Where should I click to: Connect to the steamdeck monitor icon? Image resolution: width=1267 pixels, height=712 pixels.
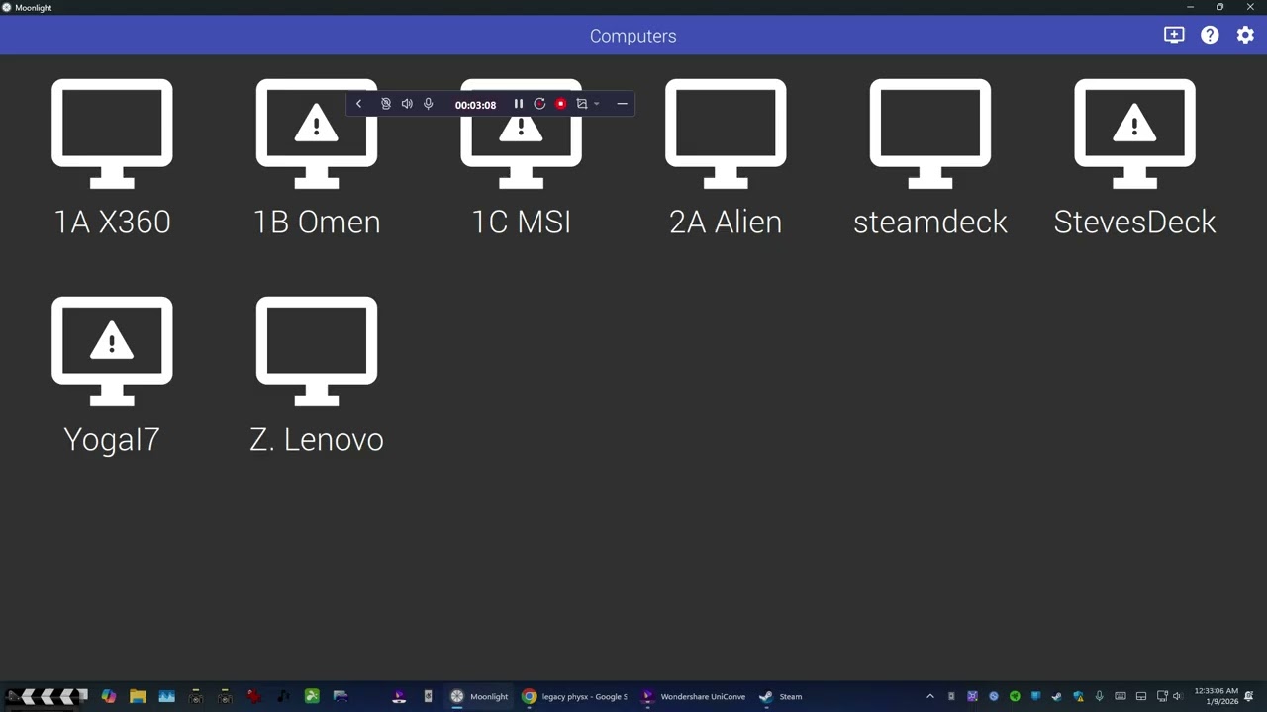(x=930, y=133)
